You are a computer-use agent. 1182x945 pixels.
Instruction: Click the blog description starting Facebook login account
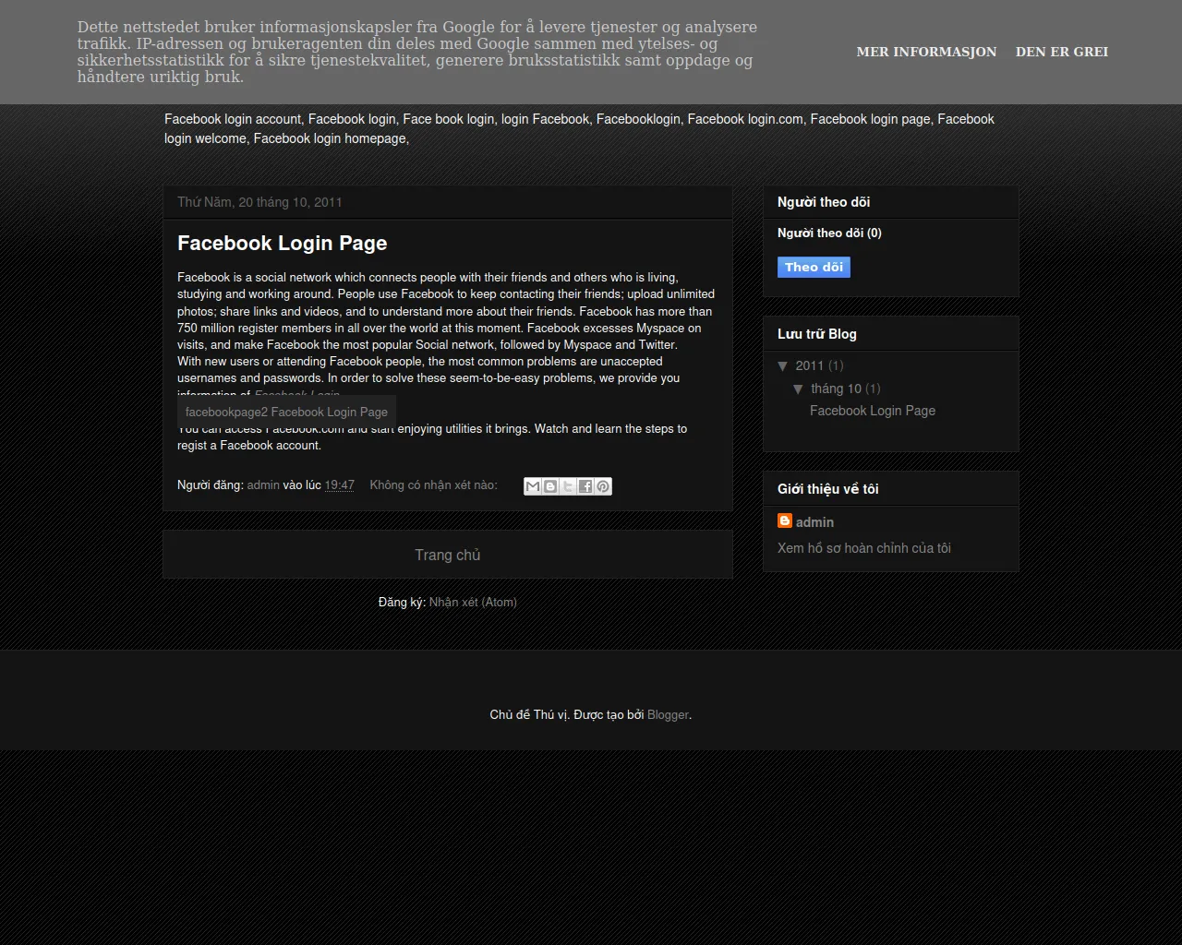click(579, 129)
